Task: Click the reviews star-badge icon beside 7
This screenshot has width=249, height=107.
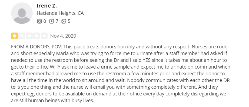Action: point(52,21)
